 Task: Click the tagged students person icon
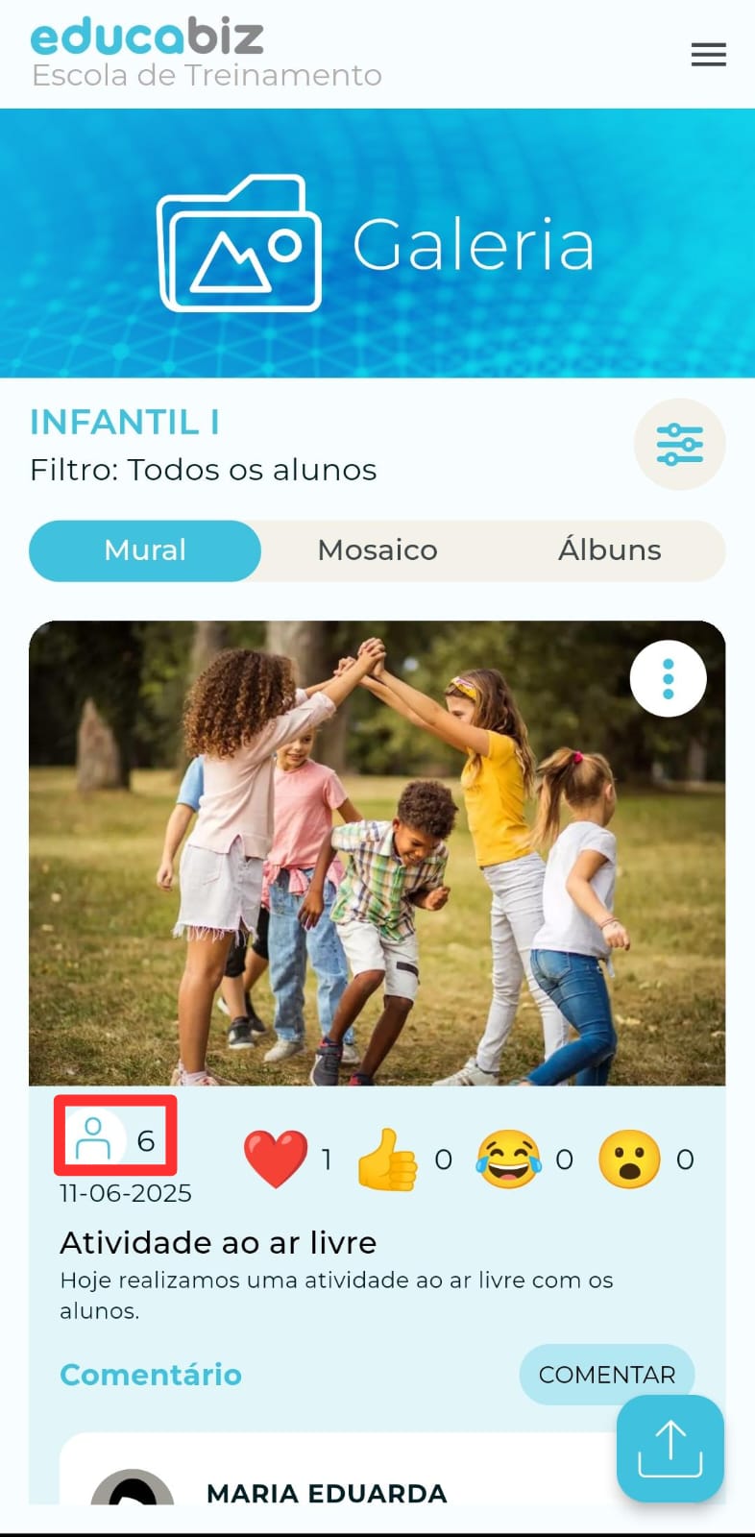(93, 1138)
